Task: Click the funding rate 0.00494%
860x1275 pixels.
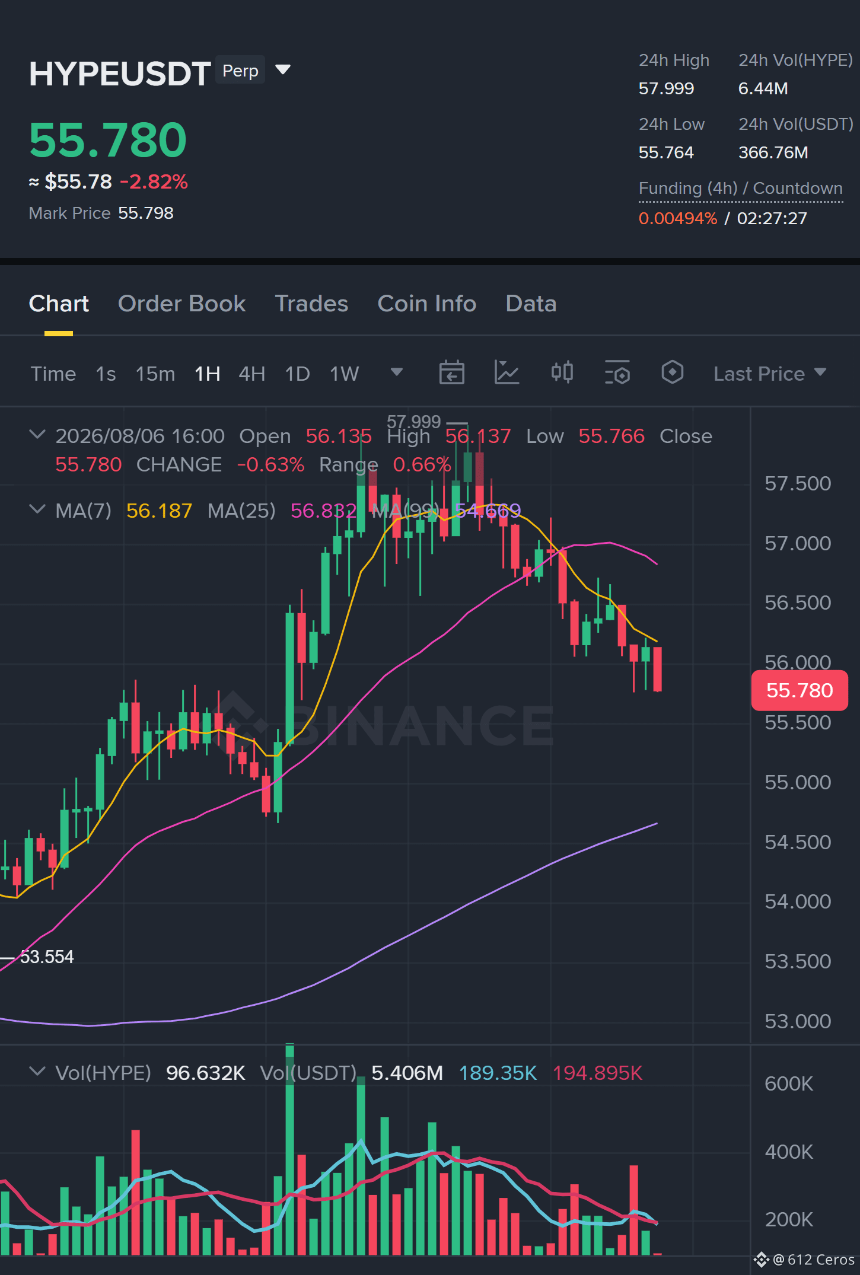Action: click(x=678, y=218)
